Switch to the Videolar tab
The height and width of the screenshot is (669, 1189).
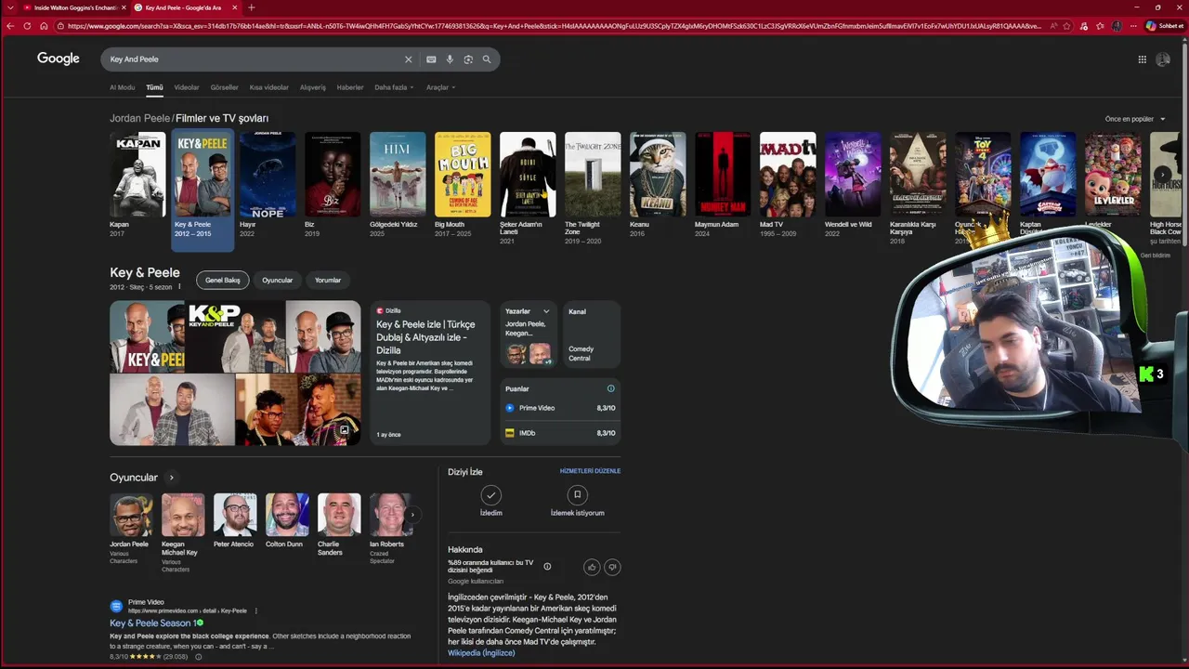[187, 87]
